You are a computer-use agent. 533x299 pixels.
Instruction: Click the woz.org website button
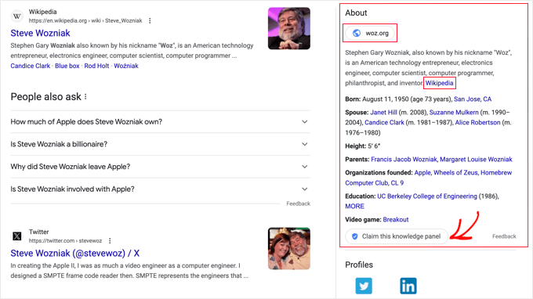370,33
